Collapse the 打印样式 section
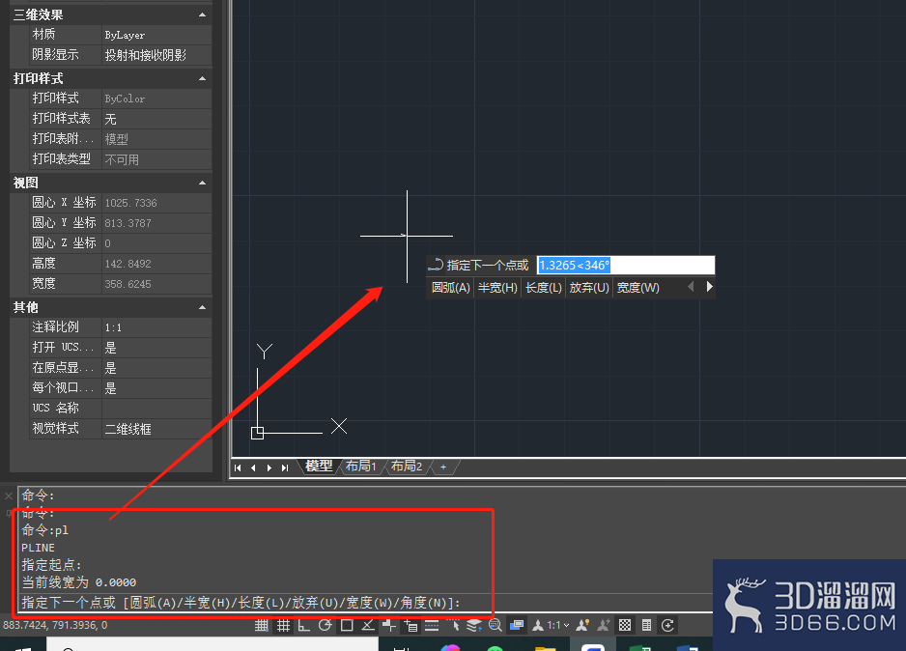906x651 pixels. (x=202, y=78)
